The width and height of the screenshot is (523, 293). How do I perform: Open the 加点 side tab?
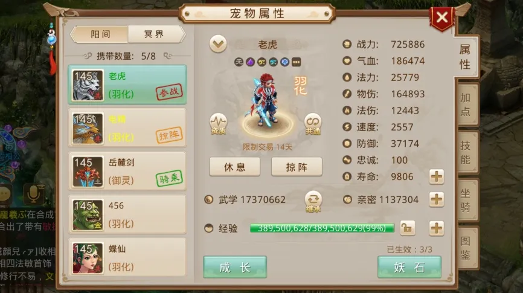coord(466,105)
